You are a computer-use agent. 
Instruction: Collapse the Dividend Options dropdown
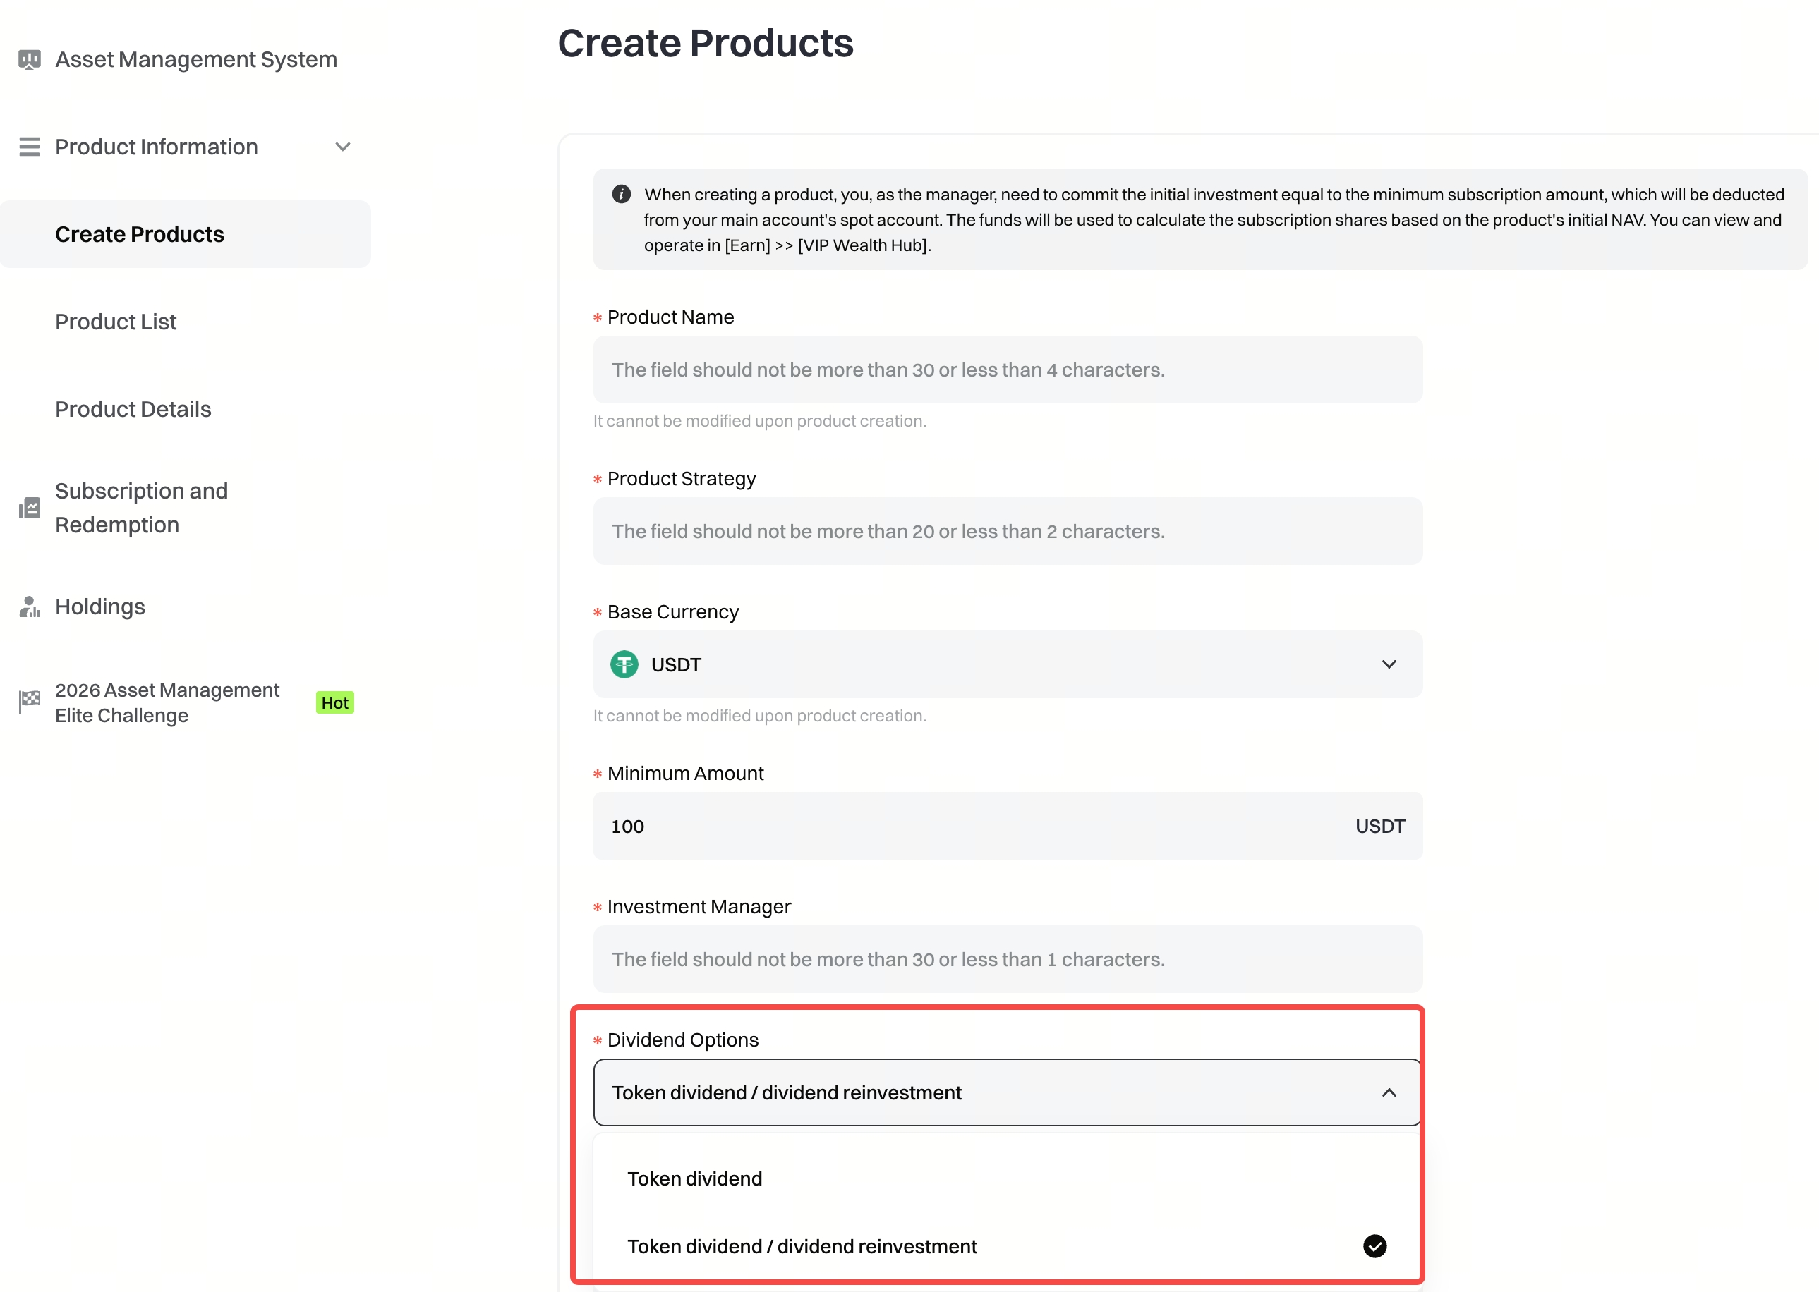click(x=1389, y=1093)
